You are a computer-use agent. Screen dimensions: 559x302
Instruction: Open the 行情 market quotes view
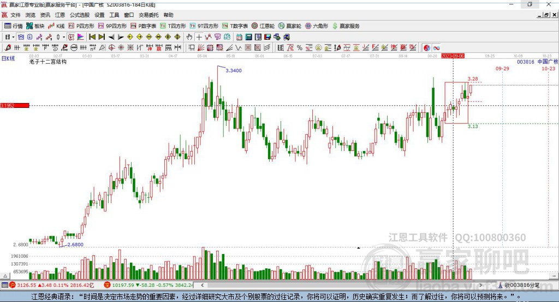point(13,26)
